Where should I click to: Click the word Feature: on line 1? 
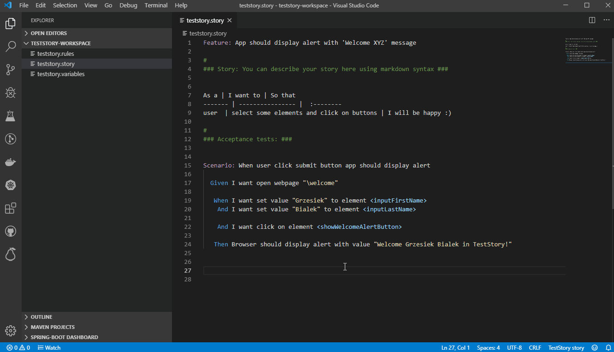[218, 43]
